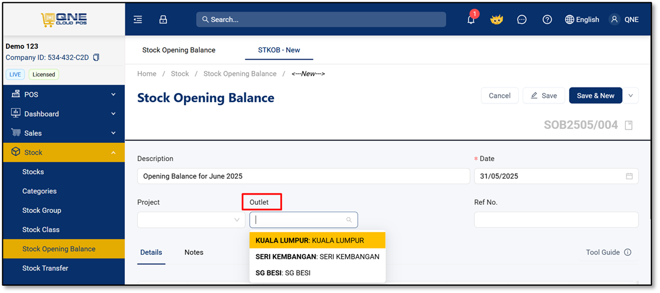
Task: Click the LIVE status badge
Action: tap(15, 74)
